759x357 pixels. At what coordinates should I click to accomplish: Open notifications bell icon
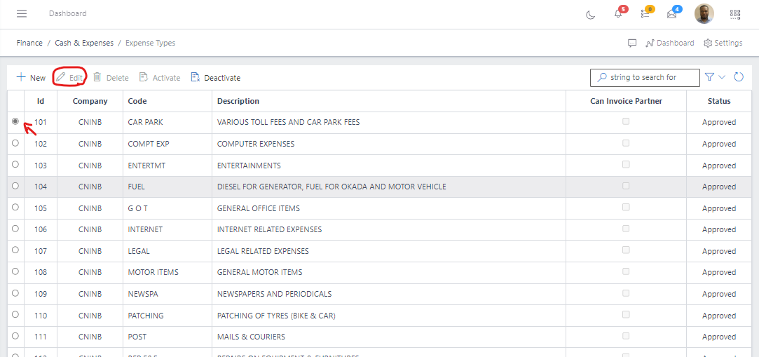tap(618, 14)
